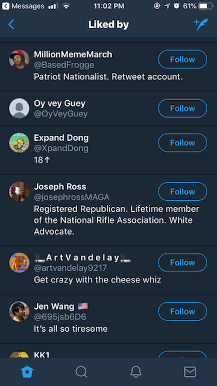Open compose new tweet feather icon
The width and height of the screenshot is (217, 386).
(201, 25)
